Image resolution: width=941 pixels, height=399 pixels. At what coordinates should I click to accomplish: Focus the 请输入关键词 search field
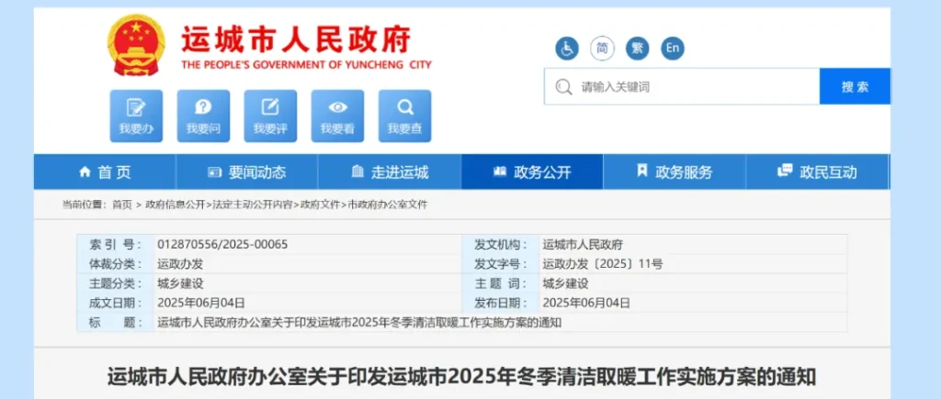694,87
